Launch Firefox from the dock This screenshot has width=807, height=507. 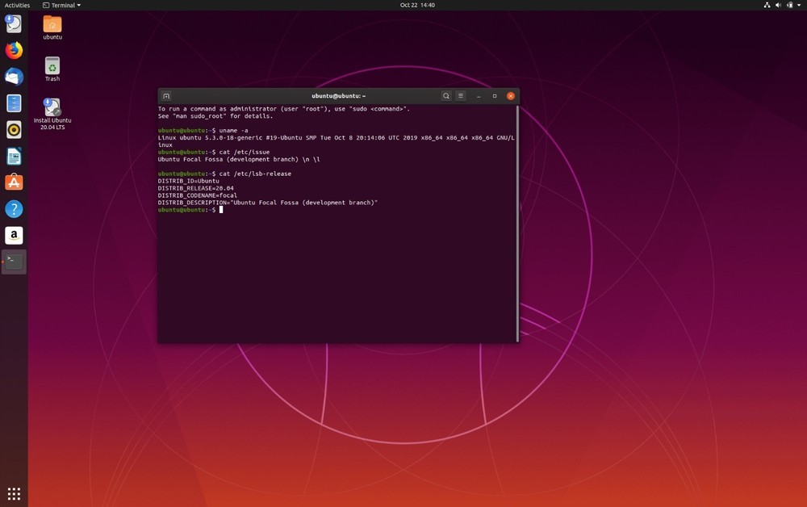[x=13, y=50]
